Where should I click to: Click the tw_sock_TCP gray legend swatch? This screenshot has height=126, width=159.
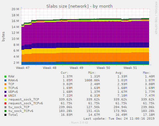point(5,107)
